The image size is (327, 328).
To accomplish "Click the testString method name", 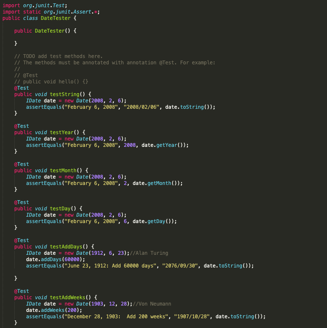I will (x=65, y=94).
